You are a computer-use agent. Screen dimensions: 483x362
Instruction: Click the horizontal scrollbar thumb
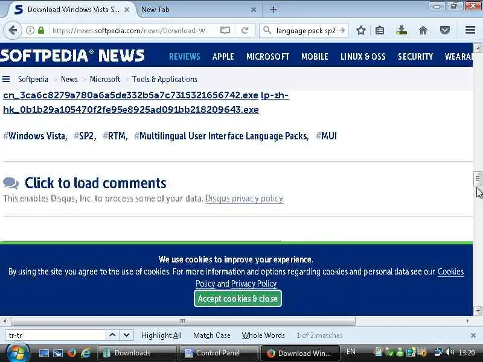click(183, 321)
